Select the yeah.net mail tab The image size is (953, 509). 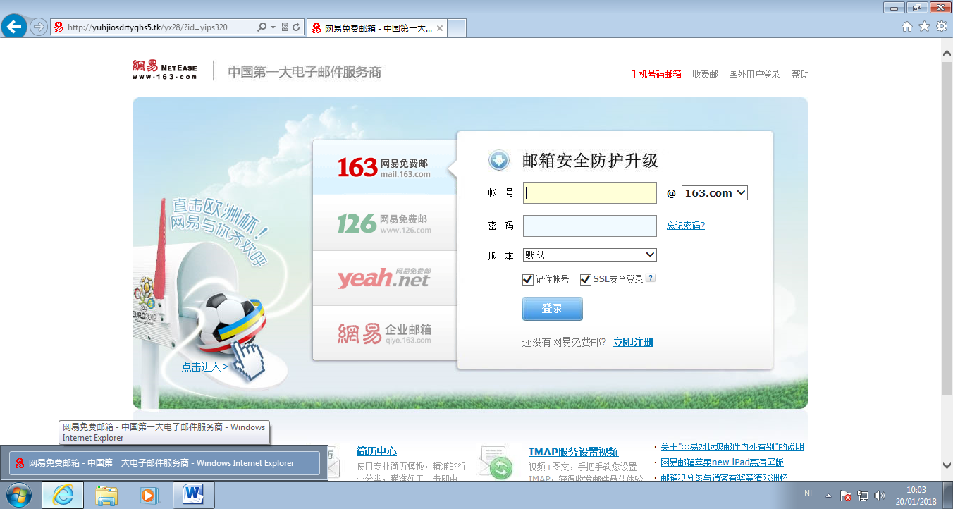click(x=384, y=278)
